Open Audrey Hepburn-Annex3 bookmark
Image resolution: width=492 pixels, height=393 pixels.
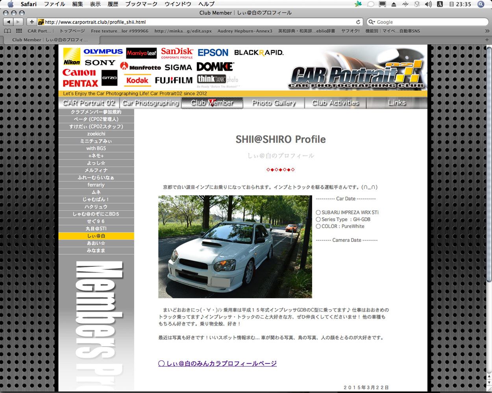(x=245, y=31)
